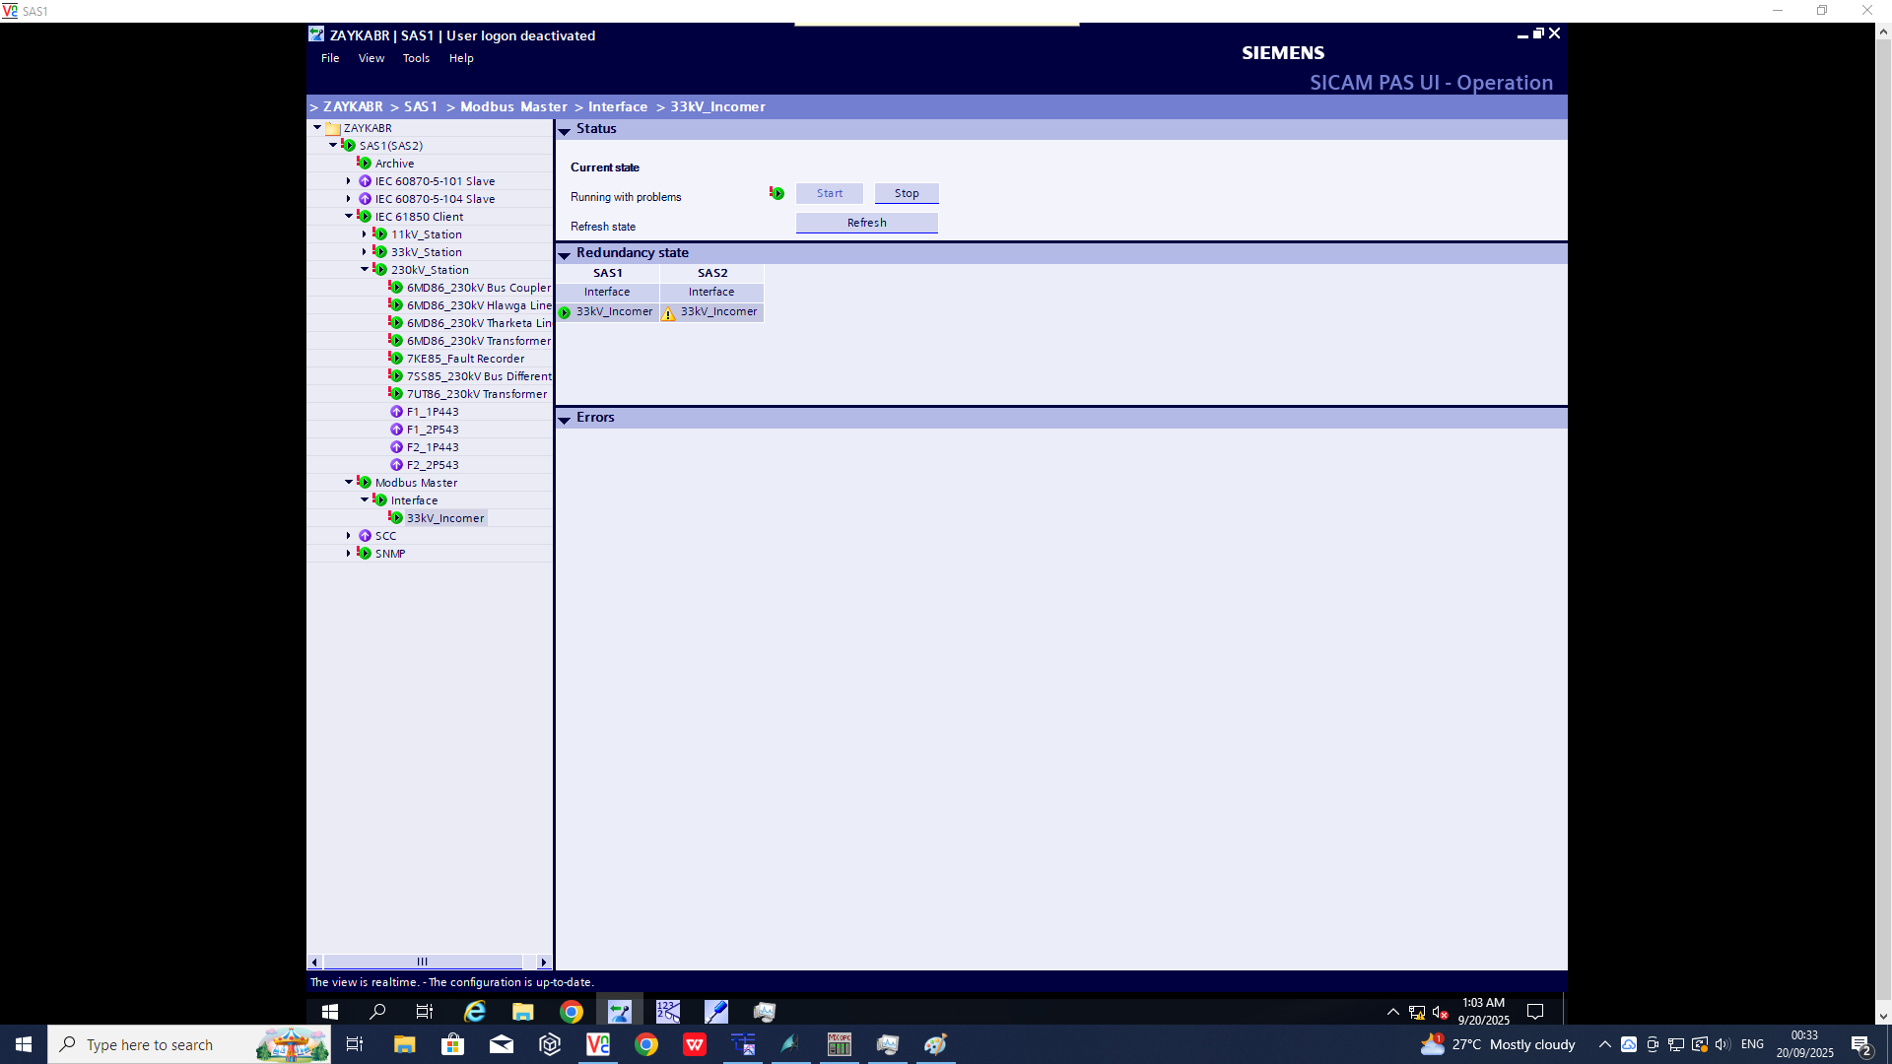The width and height of the screenshot is (1892, 1064).
Task: Click the SAS2 33kV_Incomer warning triangle icon
Action: tap(668, 313)
